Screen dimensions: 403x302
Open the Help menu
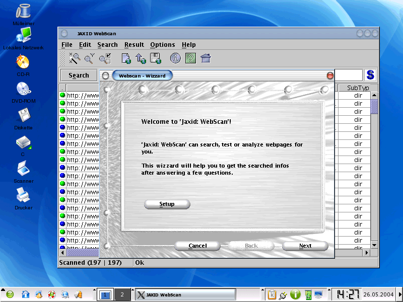click(189, 45)
